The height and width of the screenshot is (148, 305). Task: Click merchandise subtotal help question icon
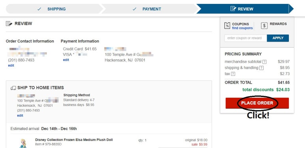(264, 62)
